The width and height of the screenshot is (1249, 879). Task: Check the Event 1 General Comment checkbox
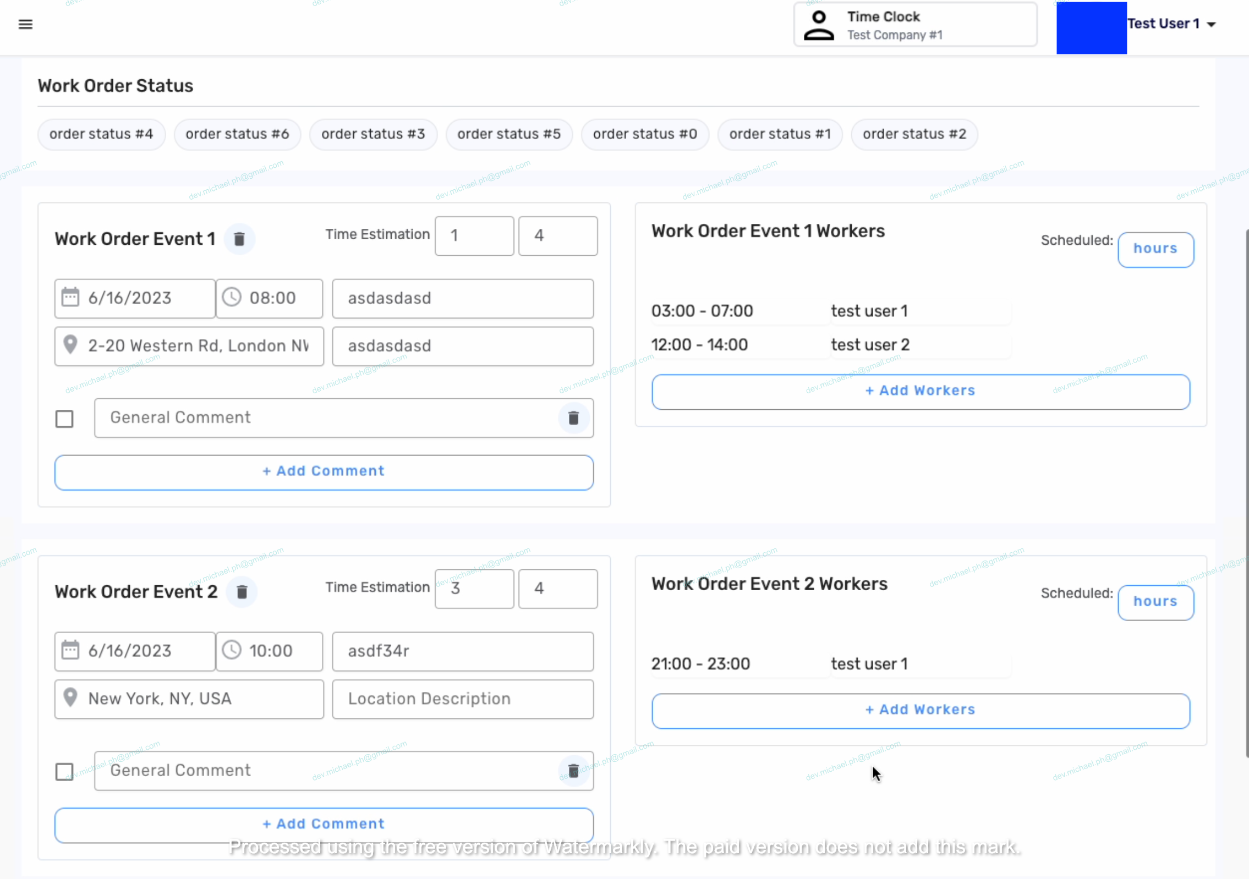click(64, 419)
